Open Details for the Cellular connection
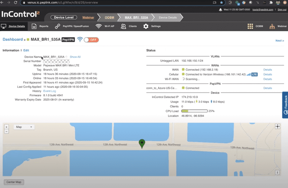 pos(268,75)
